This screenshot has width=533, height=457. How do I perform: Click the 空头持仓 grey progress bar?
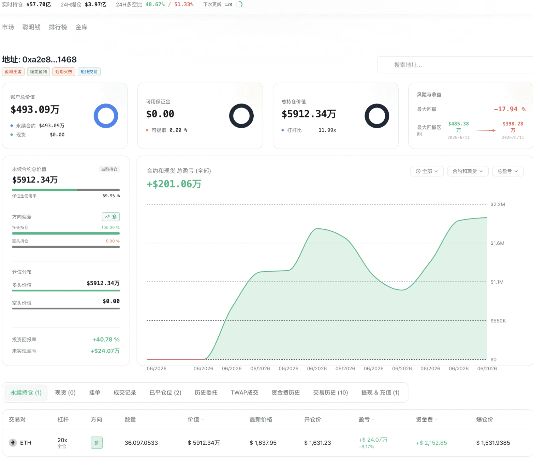(66, 247)
